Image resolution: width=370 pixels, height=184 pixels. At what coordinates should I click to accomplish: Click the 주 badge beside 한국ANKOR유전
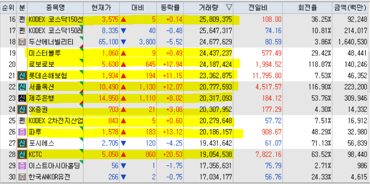pyautogui.click(x=22, y=177)
